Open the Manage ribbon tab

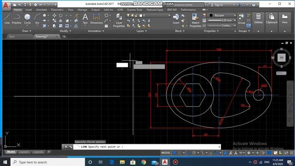coord(82,10)
